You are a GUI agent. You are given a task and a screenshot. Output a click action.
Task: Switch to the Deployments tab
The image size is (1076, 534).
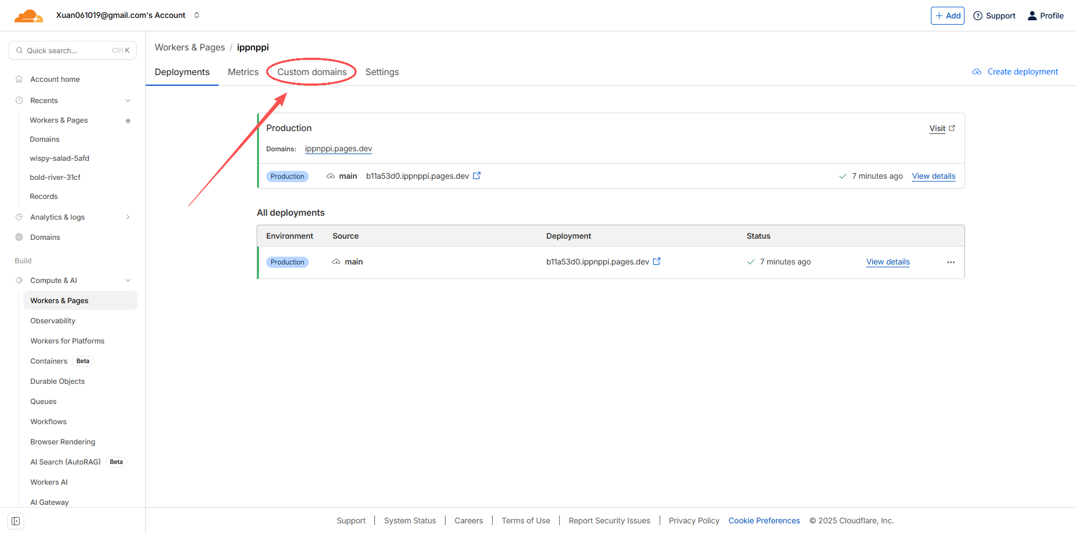[182, 72]
